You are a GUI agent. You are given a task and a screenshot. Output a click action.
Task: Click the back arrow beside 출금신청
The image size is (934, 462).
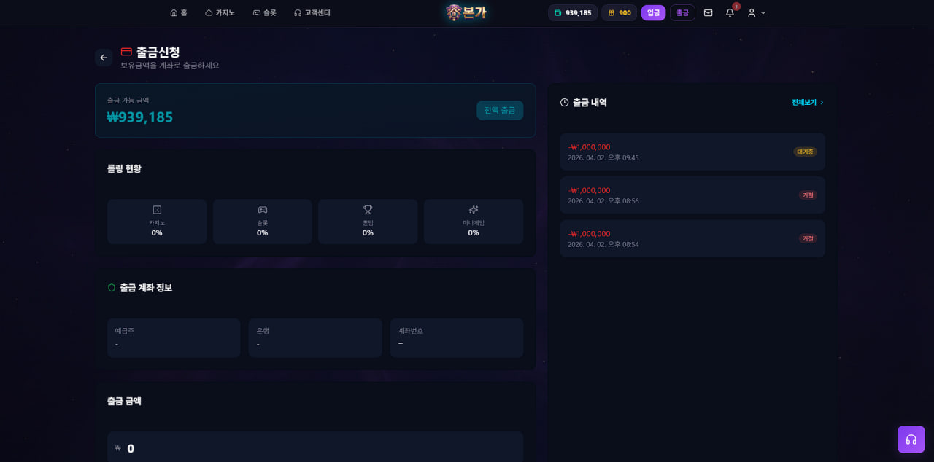point(104,58)
